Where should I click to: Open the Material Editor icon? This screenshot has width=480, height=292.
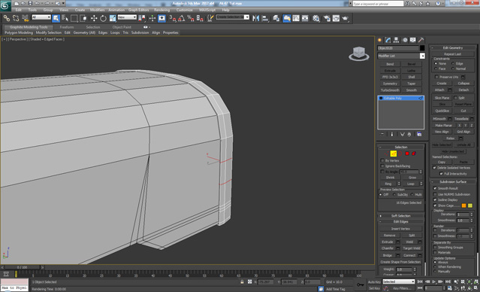pyautogui.click(x=316, y=18)
